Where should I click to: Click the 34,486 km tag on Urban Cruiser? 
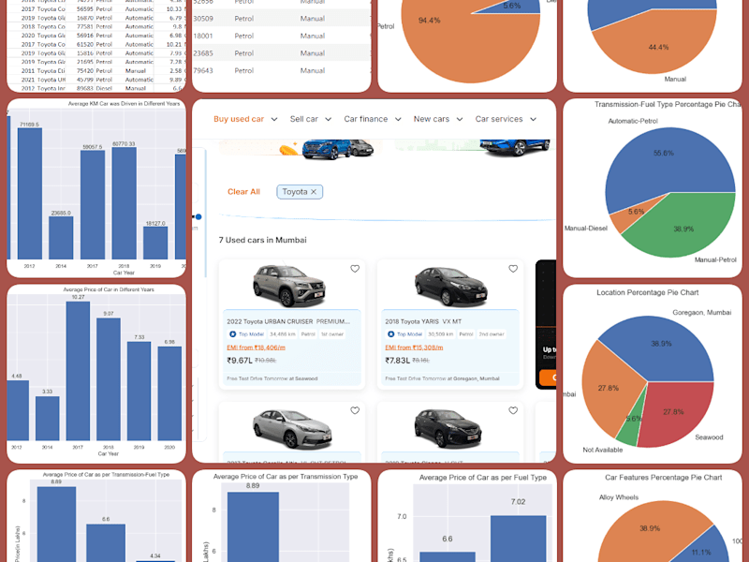(283, 334)
